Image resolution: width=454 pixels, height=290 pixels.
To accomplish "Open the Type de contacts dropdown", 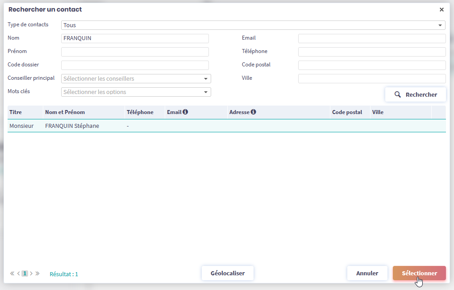I will point(253,25).
